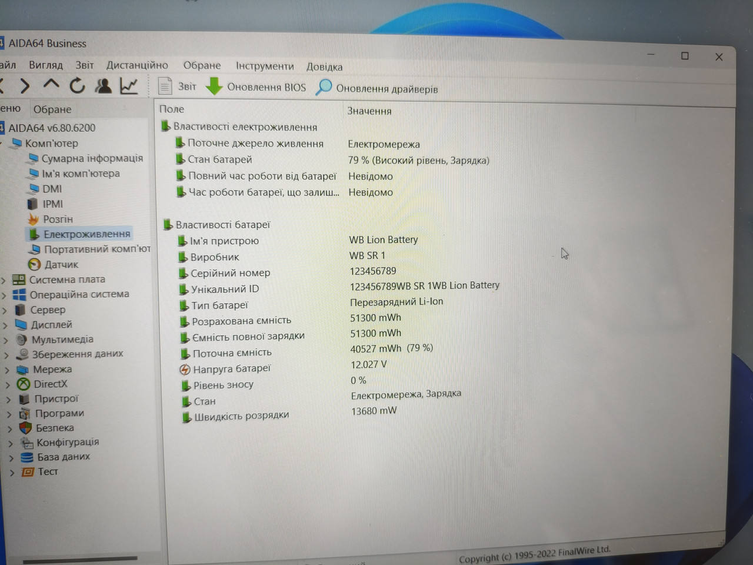Click the green BIOS update arrow icon
The width and height of the screenshot is (753, 565).
click(214, 87)
